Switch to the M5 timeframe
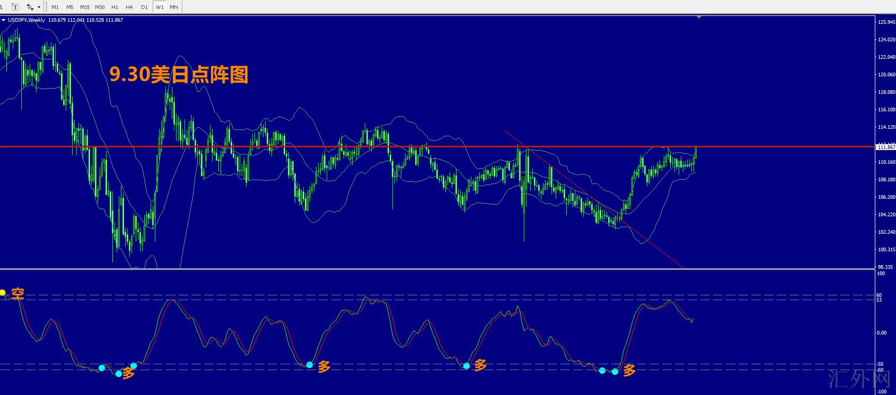 (x=70, y=7)
